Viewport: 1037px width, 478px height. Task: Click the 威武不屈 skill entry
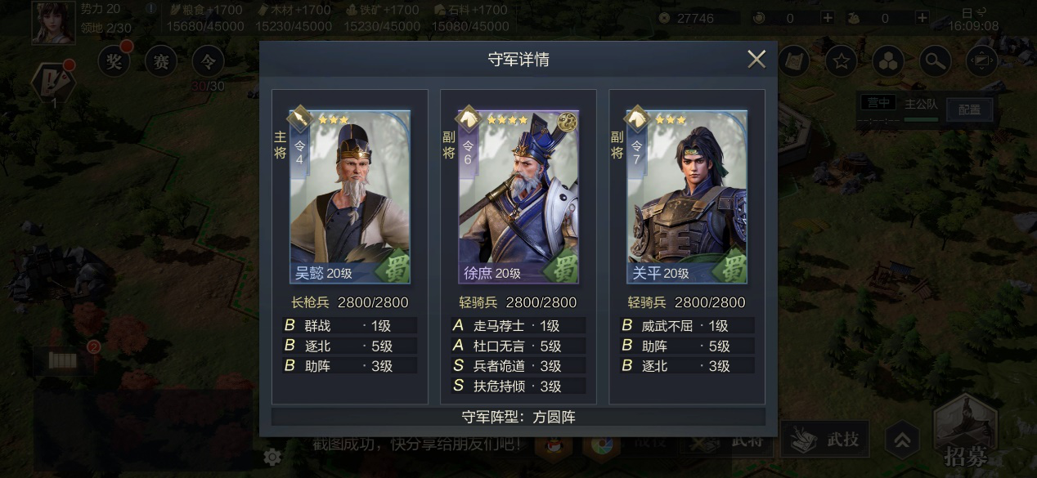pos(687,325)
